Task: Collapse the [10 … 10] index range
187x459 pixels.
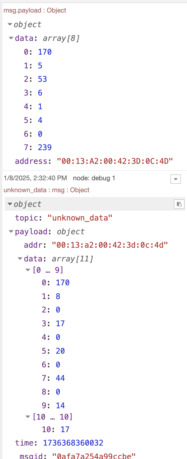Action: tap(28, 417)
